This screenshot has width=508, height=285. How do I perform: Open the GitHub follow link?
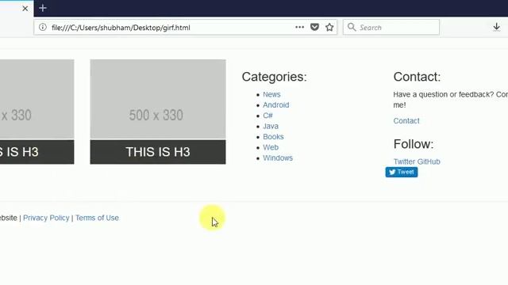[x=429, y=161]
